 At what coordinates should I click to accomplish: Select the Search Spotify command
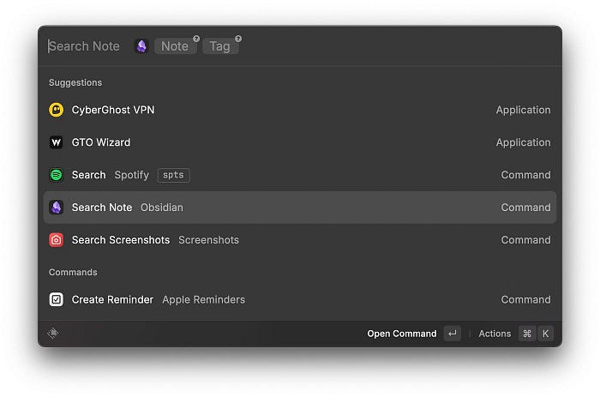click(x=300, y=175)
